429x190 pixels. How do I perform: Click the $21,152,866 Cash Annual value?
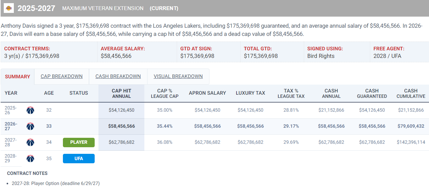tap(331, 110)
